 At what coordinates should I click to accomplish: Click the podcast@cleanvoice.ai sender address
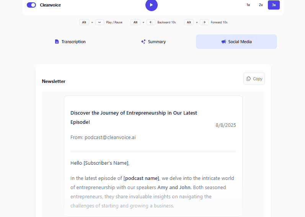tap(110, 137)
